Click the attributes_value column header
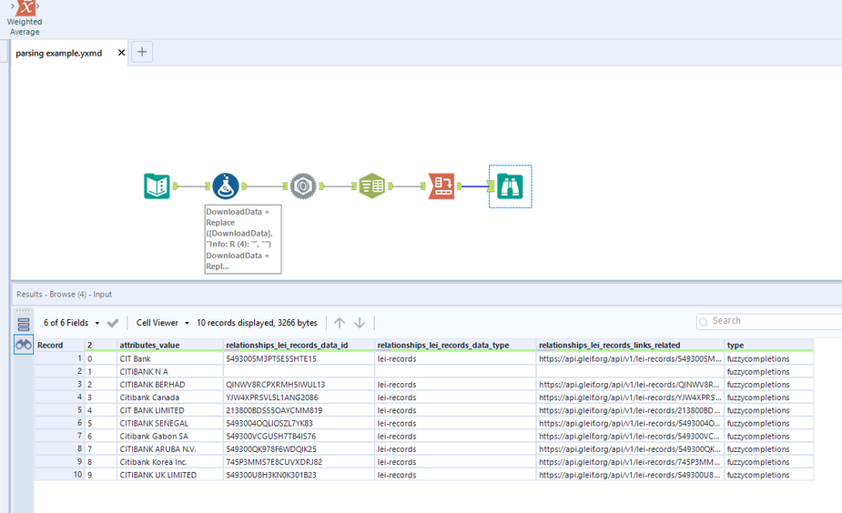 coord(169,345)
